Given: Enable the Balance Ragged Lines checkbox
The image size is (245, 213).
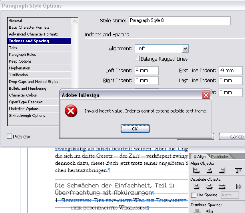Looking at the screenshot, I should pyautogui.click(x=137, y=59).
